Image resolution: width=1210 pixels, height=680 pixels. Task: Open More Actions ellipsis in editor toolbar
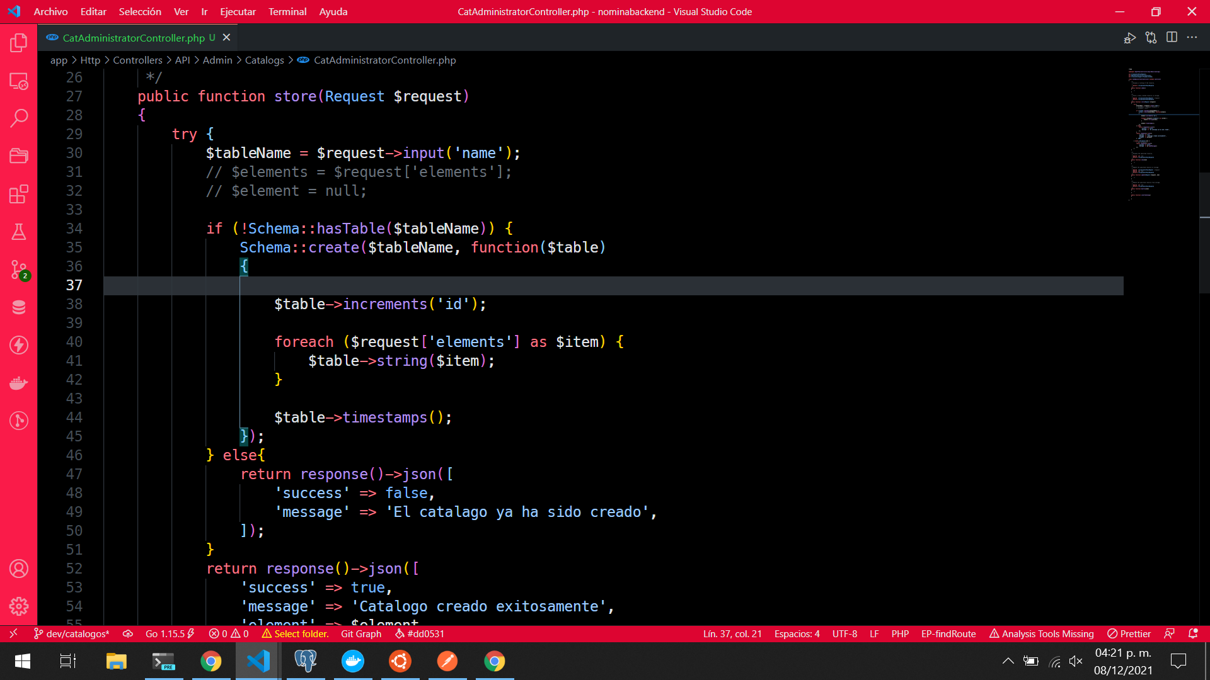point(1192,38)
